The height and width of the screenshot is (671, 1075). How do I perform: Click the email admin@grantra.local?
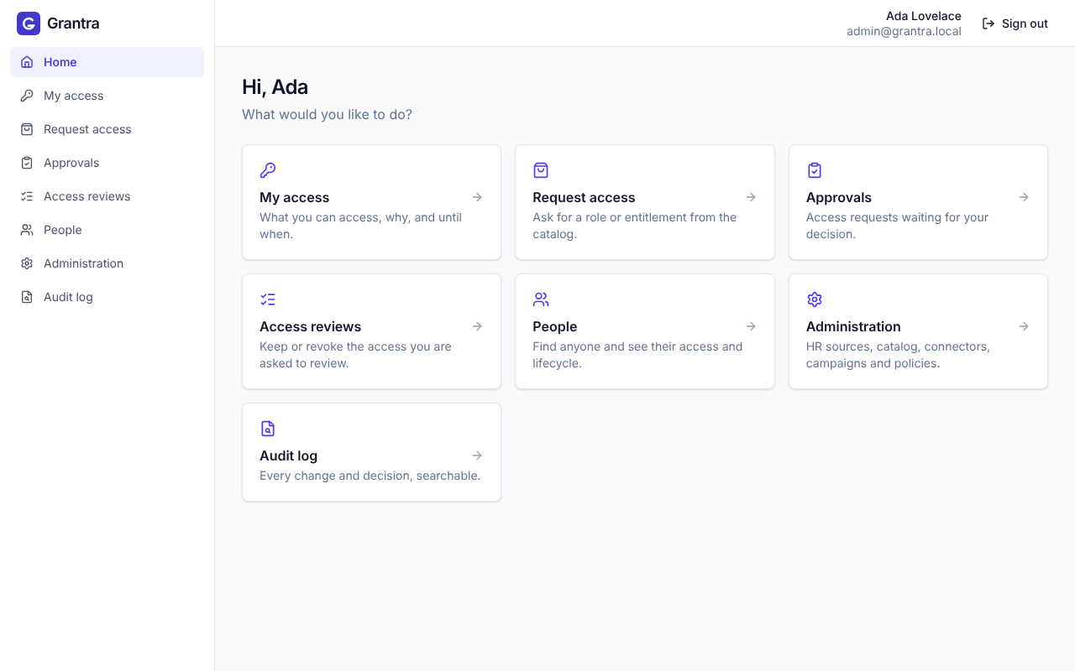tap(904, 31)
